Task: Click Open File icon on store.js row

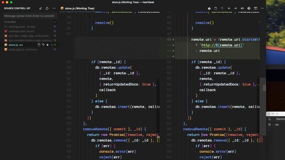Action: (x=39, y=45)
